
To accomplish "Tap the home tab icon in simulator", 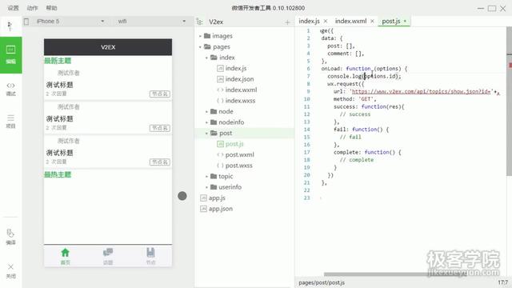I will coord(65,256).
